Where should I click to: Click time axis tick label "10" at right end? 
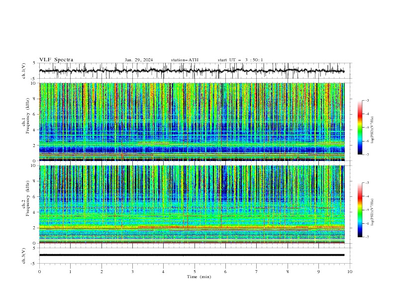(x=350, y=272)
